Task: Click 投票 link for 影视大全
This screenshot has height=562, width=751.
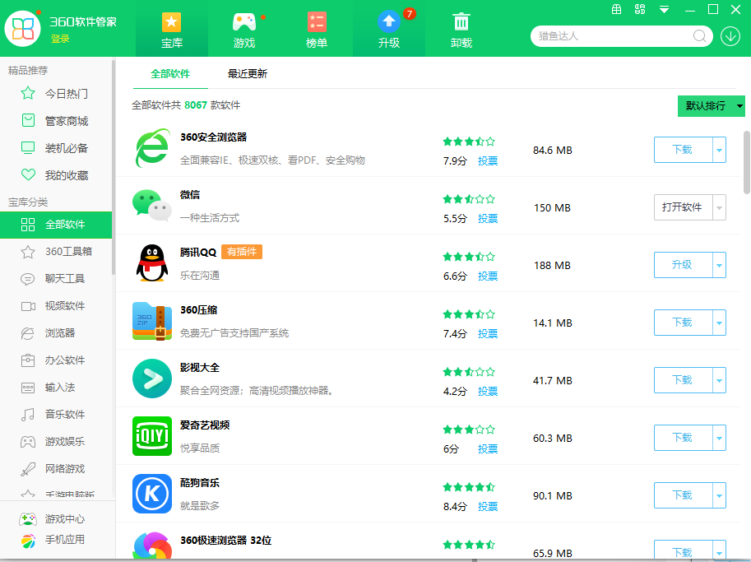Action: (487, 392)
